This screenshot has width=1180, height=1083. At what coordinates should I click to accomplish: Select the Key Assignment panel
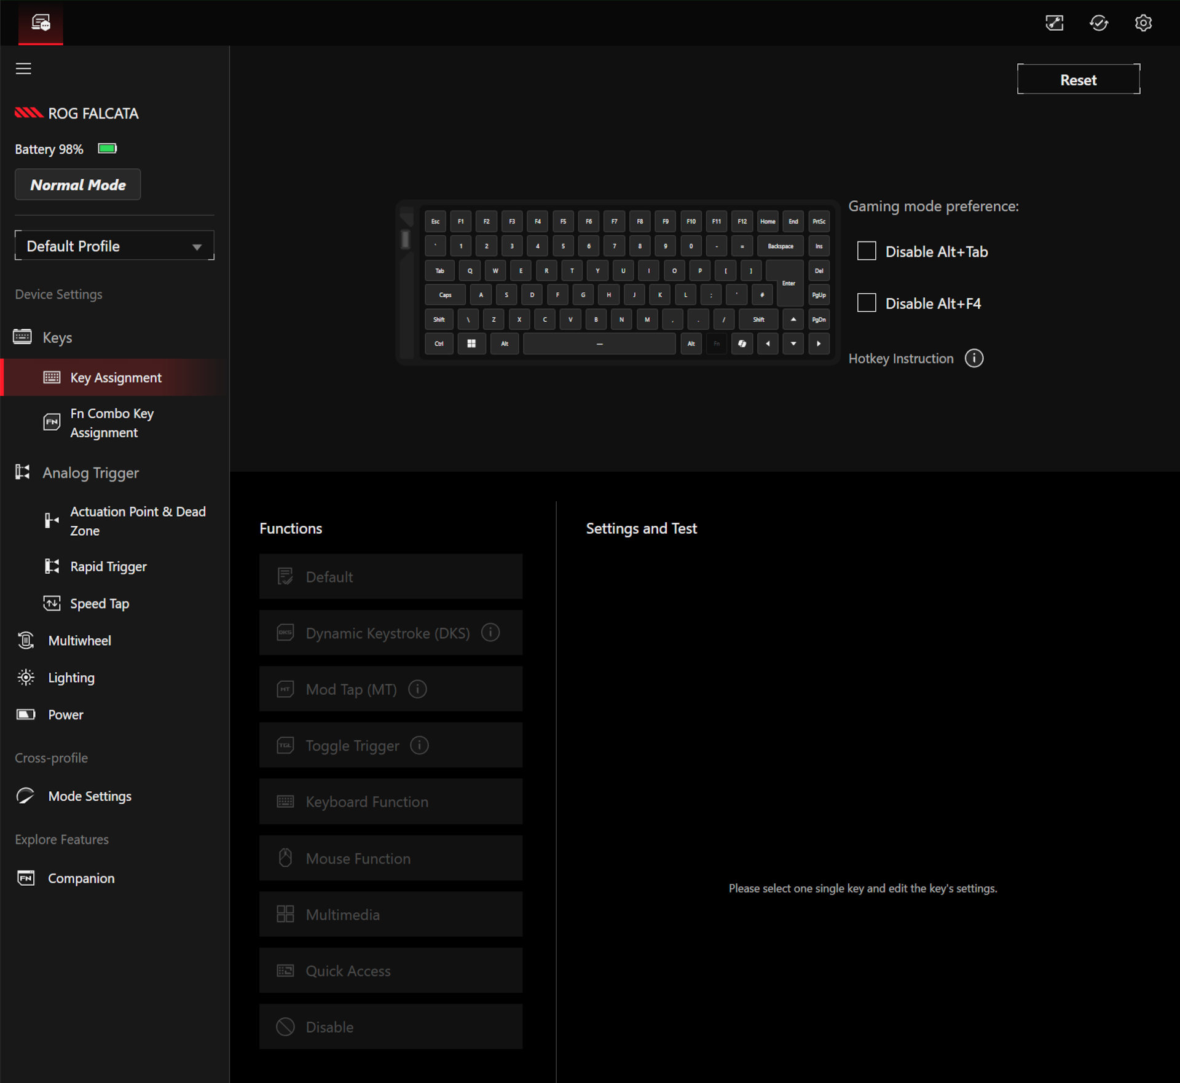coord(116,377)
